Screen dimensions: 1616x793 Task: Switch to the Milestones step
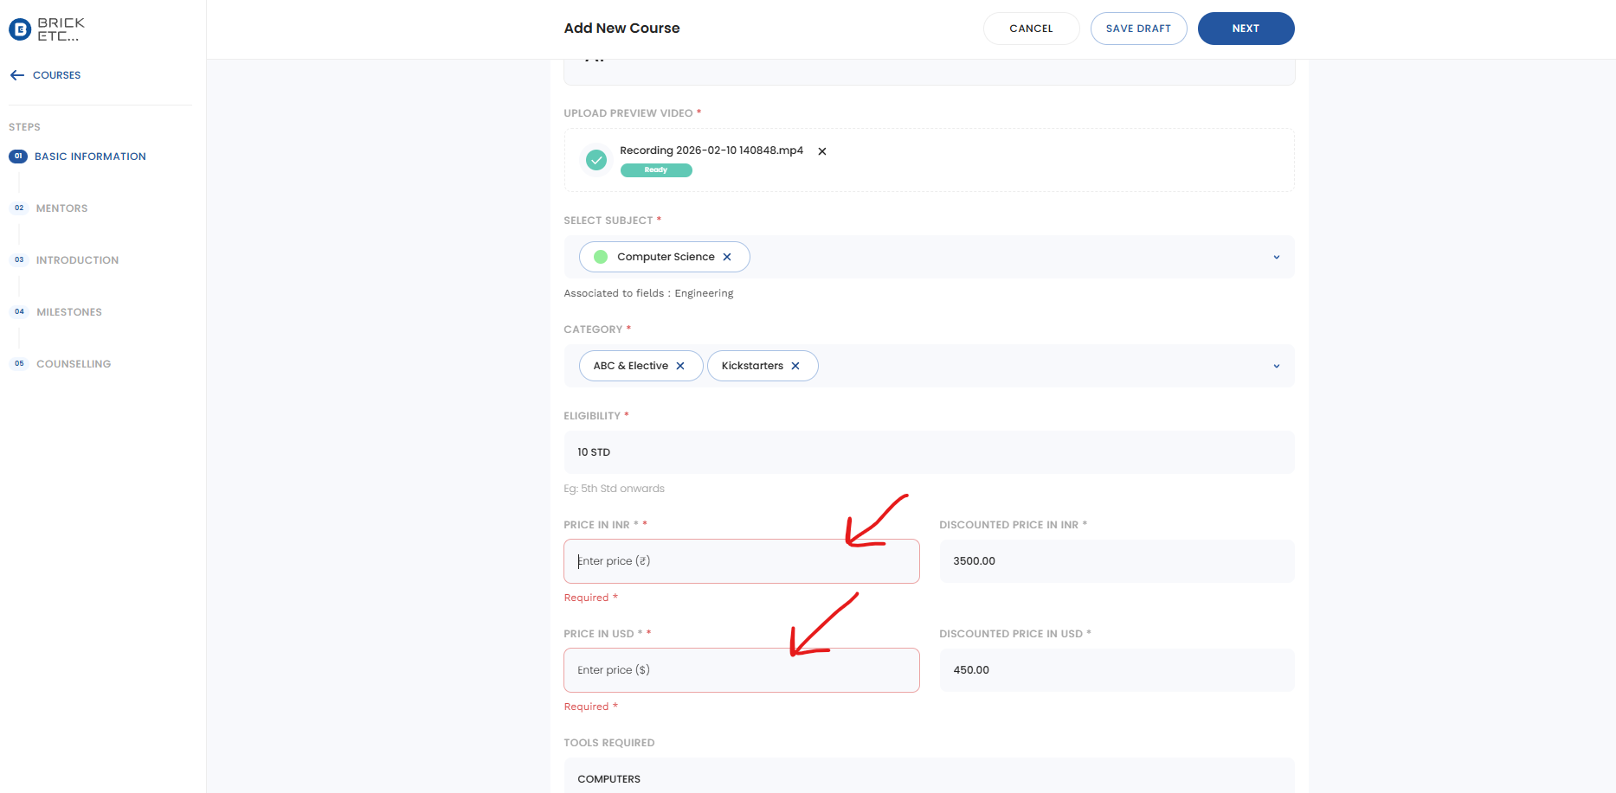(69, 312)
